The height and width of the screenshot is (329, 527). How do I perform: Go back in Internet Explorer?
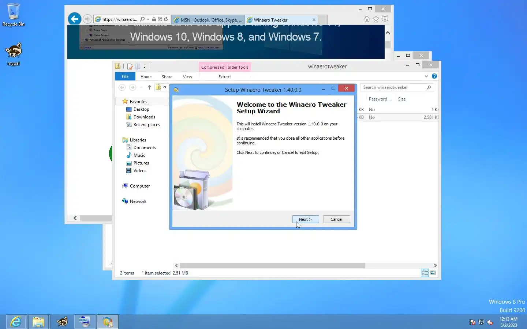pyautogui.click(x=75, y=19)
